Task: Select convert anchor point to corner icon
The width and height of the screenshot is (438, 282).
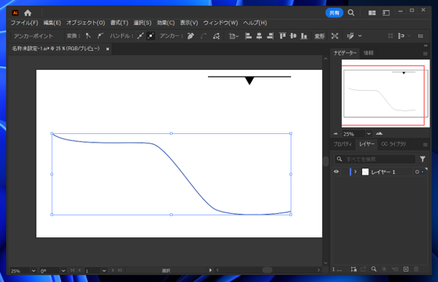Action: tap(88, 36)
